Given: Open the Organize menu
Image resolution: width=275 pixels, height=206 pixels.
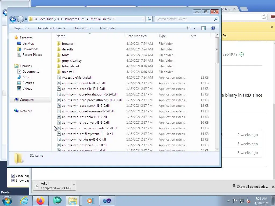Looking at the screenshot, I should pyautogui.click(x=22, y=28).
